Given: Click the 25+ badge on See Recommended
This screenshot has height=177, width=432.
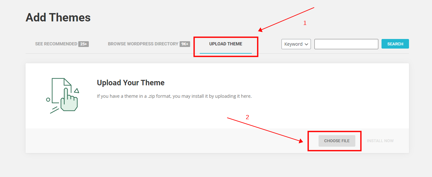Looking at the screenshot, I should point(83,44).
